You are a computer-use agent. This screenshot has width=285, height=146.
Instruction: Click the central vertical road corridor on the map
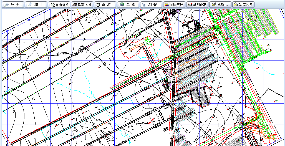point(173,92)
